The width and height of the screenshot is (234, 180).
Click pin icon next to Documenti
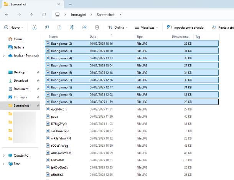[x=38, y=89]
